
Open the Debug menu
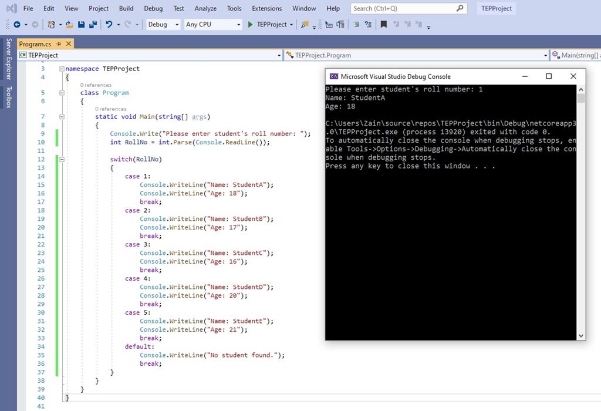(x=153, y=8)
